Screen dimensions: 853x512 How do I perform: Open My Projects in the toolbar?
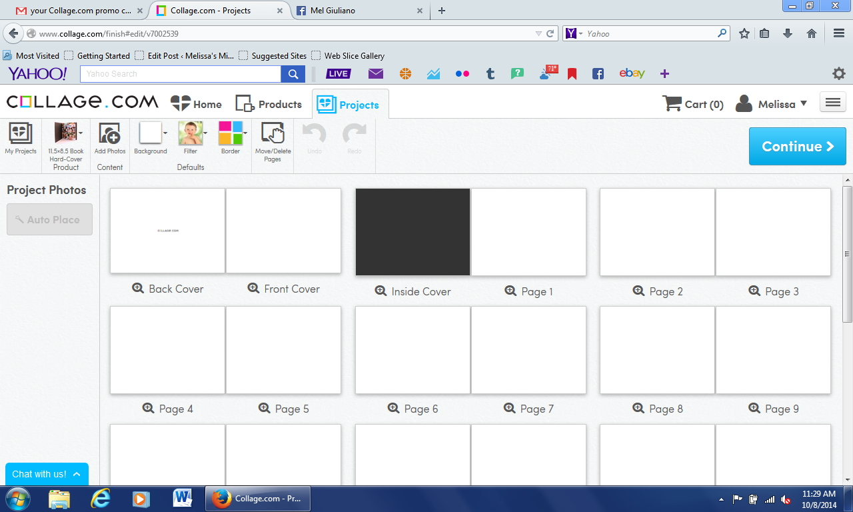(x=21, y=138)
